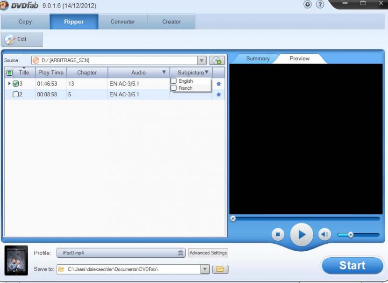This screenshot has height=283, width=388.
Task: Browse for output folder with folder icon
Action: (x=220, y=269)
